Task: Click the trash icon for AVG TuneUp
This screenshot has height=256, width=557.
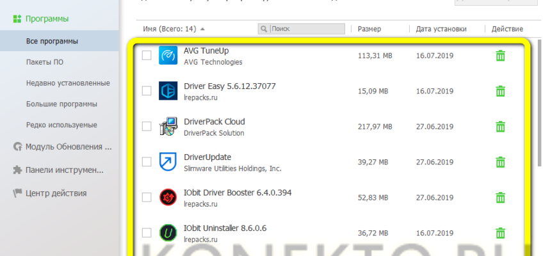Action: point(501,56)
